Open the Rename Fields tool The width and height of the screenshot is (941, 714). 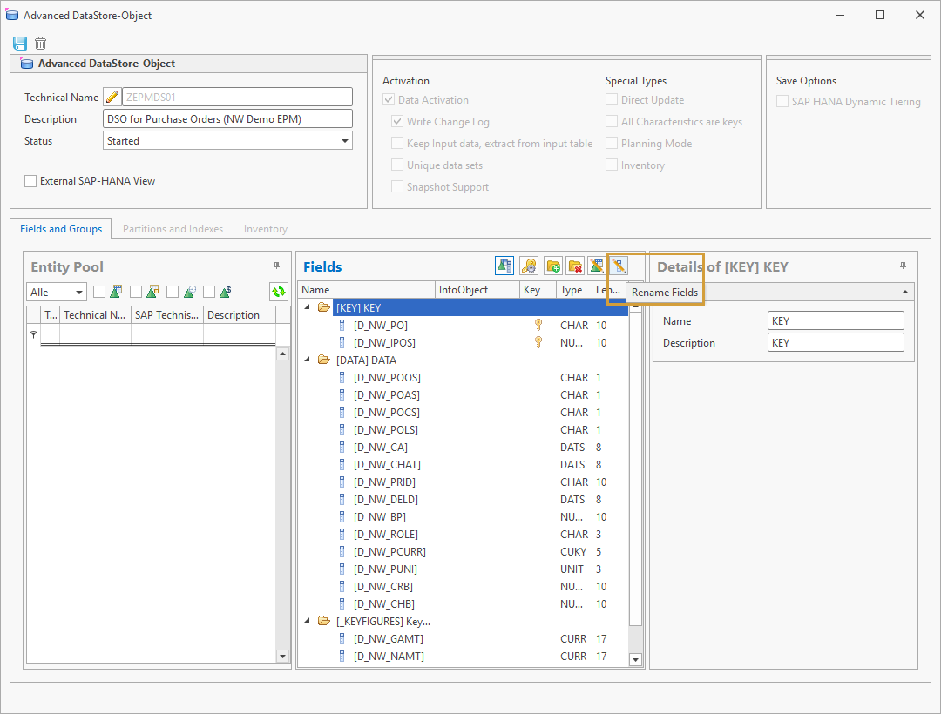pos(620,266)
